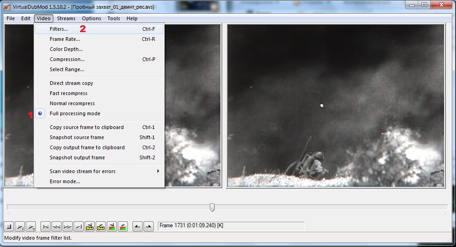
Task: Play the input video preview
Action: click(x=20, y=226)
